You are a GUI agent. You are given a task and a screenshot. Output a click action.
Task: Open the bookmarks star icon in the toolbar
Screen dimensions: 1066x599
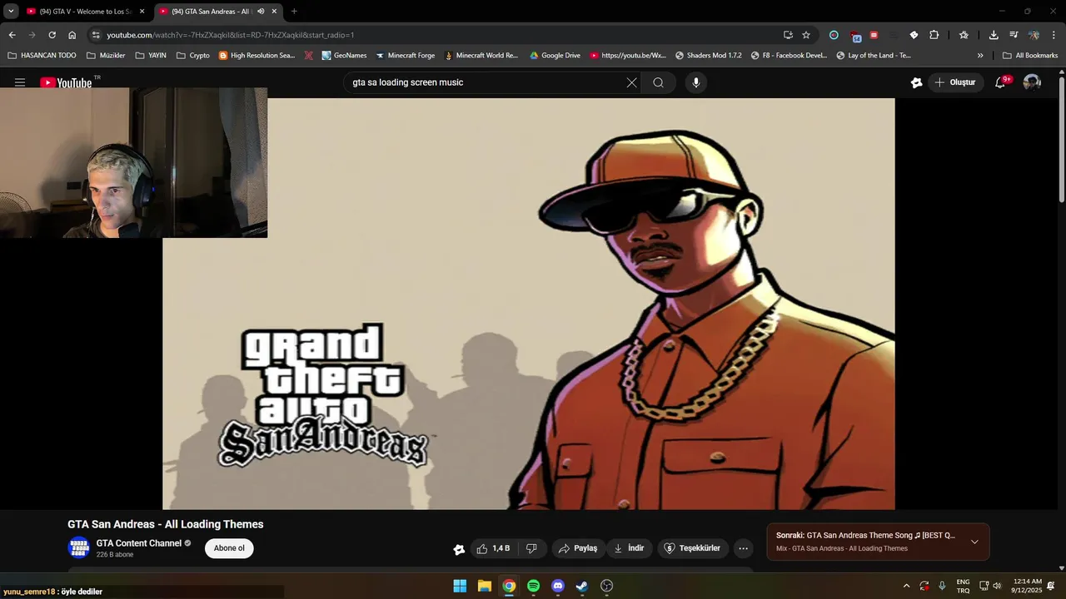click(964, 35)
